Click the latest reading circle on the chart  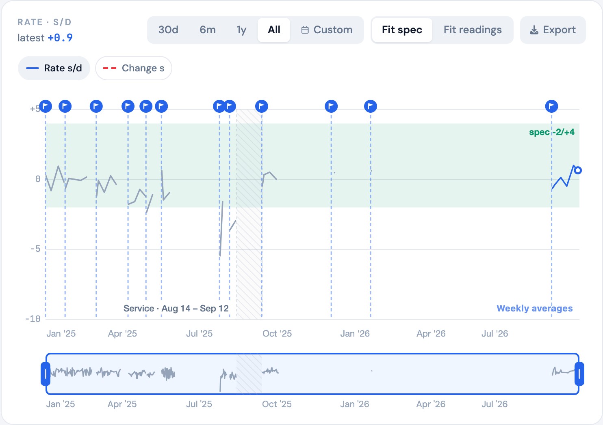coord(577,170)
